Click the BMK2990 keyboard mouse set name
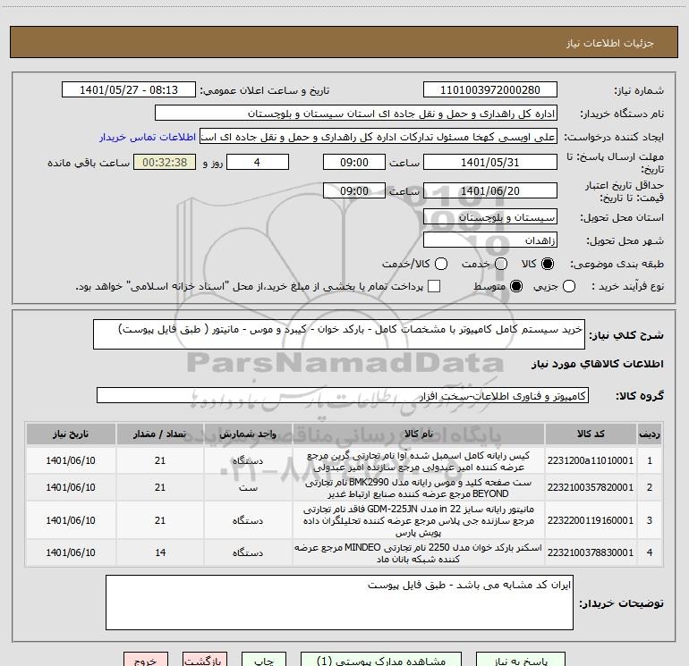This screenshot has width=689, height=666. click(419, 488)
